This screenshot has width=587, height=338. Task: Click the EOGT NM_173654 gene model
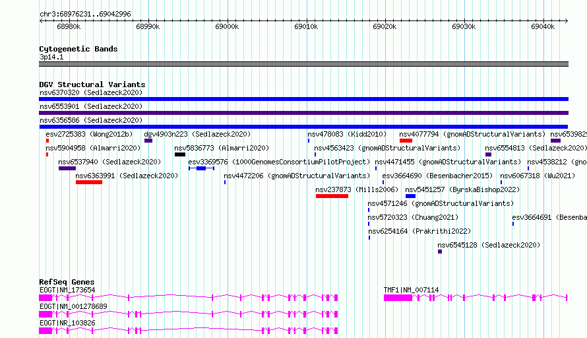189,298
